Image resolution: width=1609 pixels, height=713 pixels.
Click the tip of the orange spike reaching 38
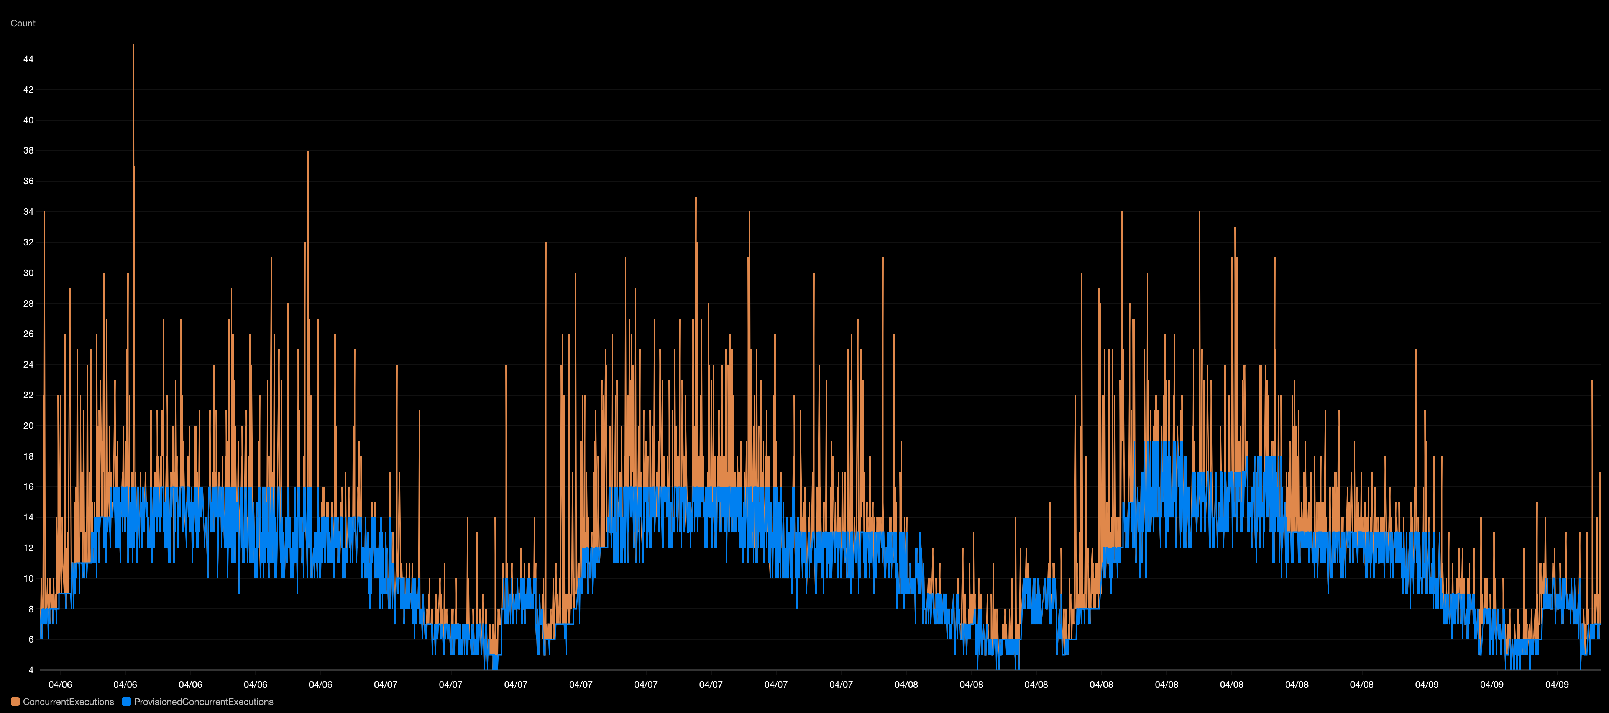(308, 151)
